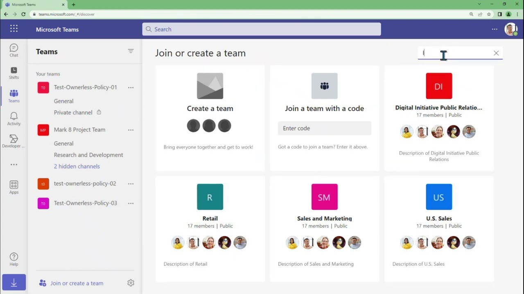Image resolution: width=524 pixels, height=294 pixels.
Task: Open the app launcher waffle icon
Action: point(14,29)
